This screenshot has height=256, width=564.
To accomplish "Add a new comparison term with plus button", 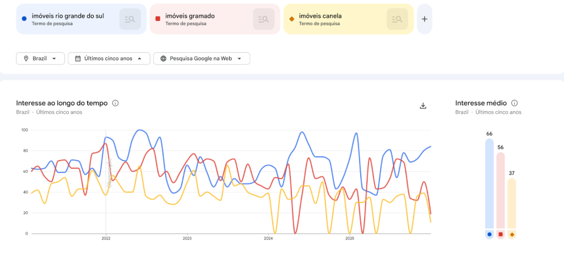I will (x=424, y=19).
